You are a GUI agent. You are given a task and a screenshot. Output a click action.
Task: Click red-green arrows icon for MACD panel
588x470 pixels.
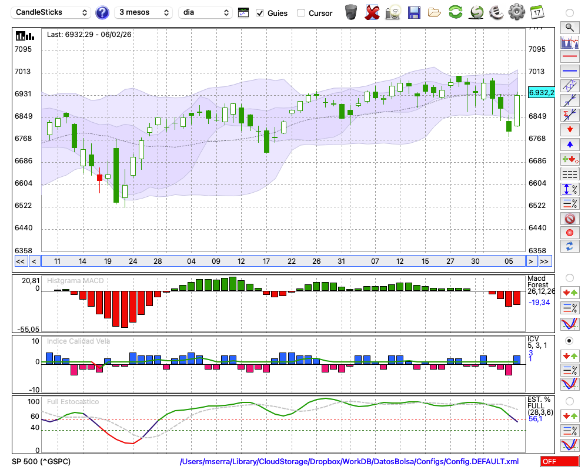(570, 293)
